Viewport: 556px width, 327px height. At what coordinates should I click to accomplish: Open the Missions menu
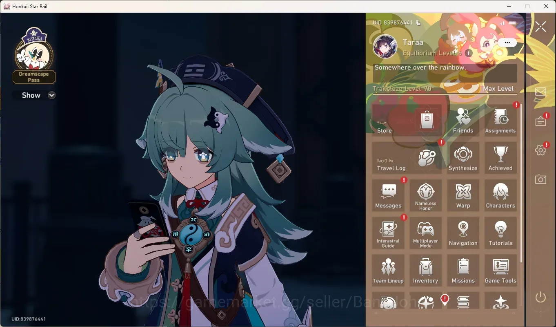(x=463, y=271)
